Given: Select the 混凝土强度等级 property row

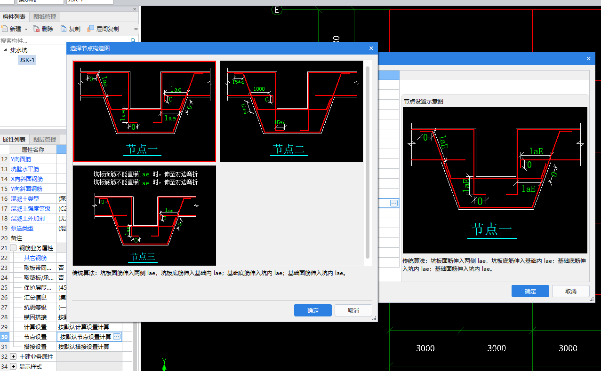Looking at the screenshot, I should click(33, 208).
